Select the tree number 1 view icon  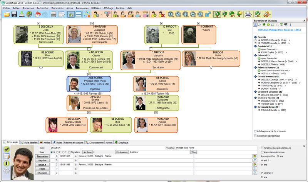coord(217,14)
